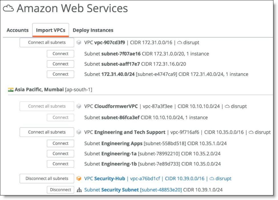Image resolution: width=278 pixels, height=200 pixels.
Task: Disconnect all subnets of Security-Hub
Action: click(x=47, y=178)
